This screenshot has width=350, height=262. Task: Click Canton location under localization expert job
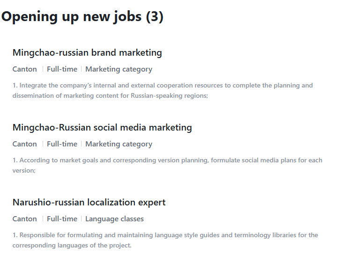point(24,219)
